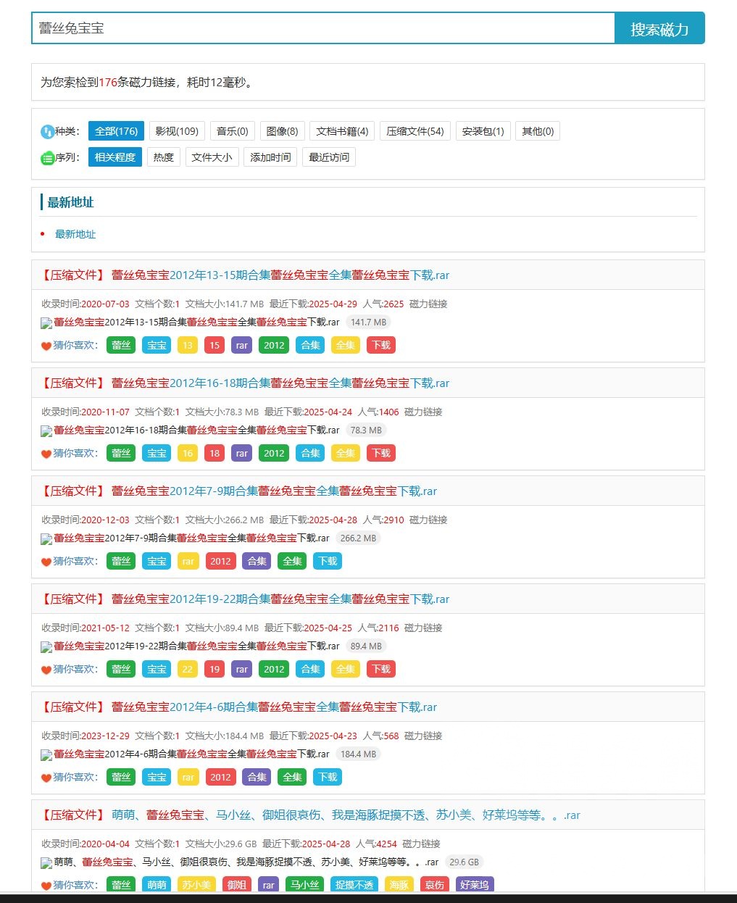The image size is (737, 903).
Task: Click the green 马小丝 tag
Action: click(x=305, y=885)
